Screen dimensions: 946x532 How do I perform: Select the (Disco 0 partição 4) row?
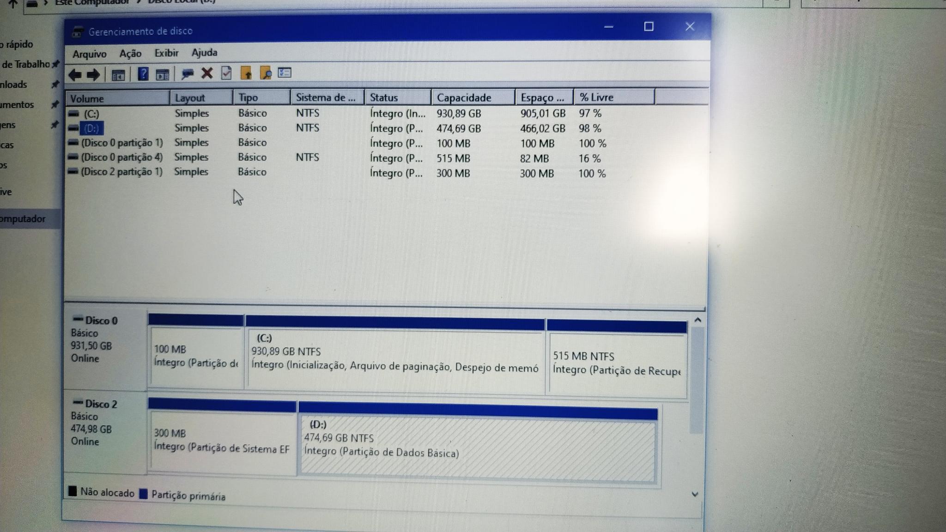point(337,157)
